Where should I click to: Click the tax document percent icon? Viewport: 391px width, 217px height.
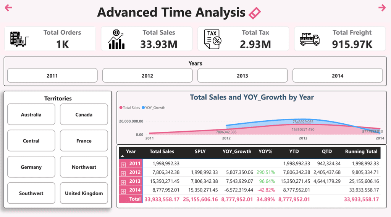(212, 39)
